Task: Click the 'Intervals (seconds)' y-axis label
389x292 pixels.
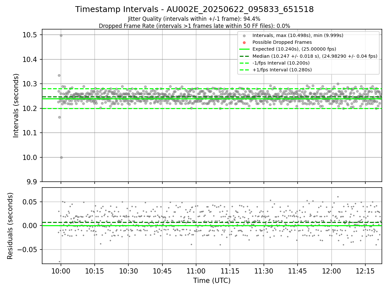Action: [16, 105]
